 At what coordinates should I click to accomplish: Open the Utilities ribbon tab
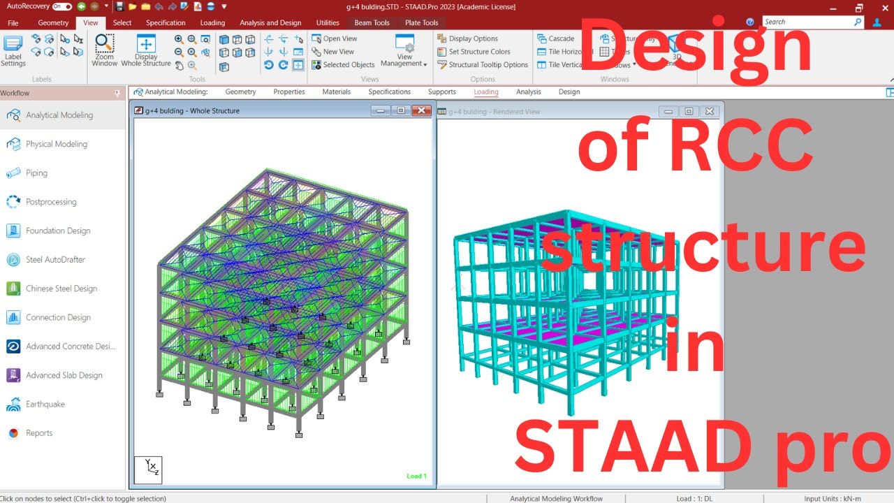(328, 22)
